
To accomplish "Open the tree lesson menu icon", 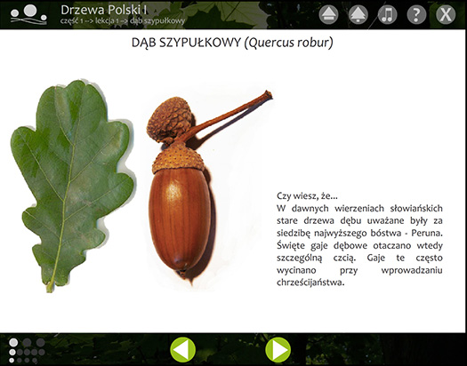I will point(358,14).
